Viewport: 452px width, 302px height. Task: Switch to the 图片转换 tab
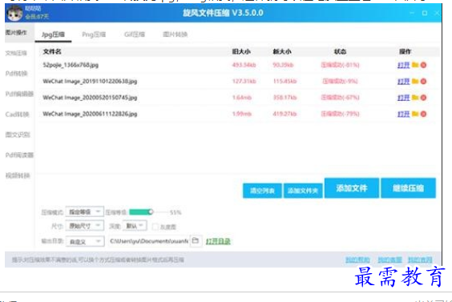tap(175, 34)
